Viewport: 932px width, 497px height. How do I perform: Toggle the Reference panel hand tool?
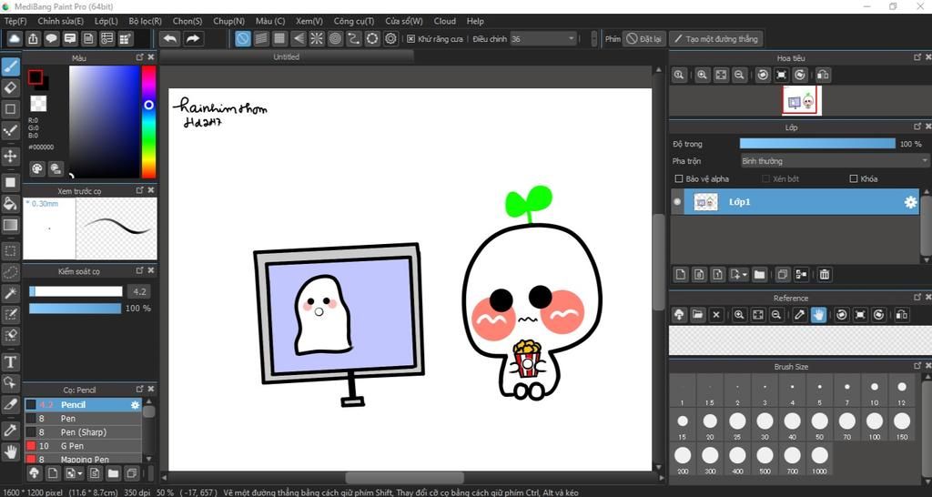818,314
